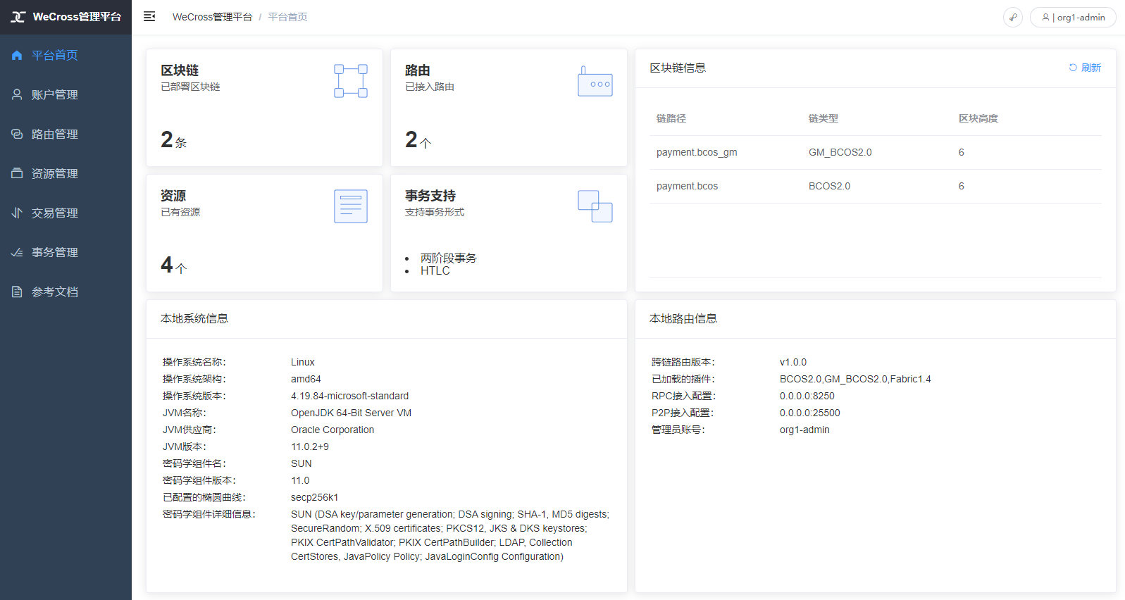Viewport: 1125px width, 600px height.
Task: Click the user avatar icon beside org1-admin
Action: click(x=1045, y=17)
